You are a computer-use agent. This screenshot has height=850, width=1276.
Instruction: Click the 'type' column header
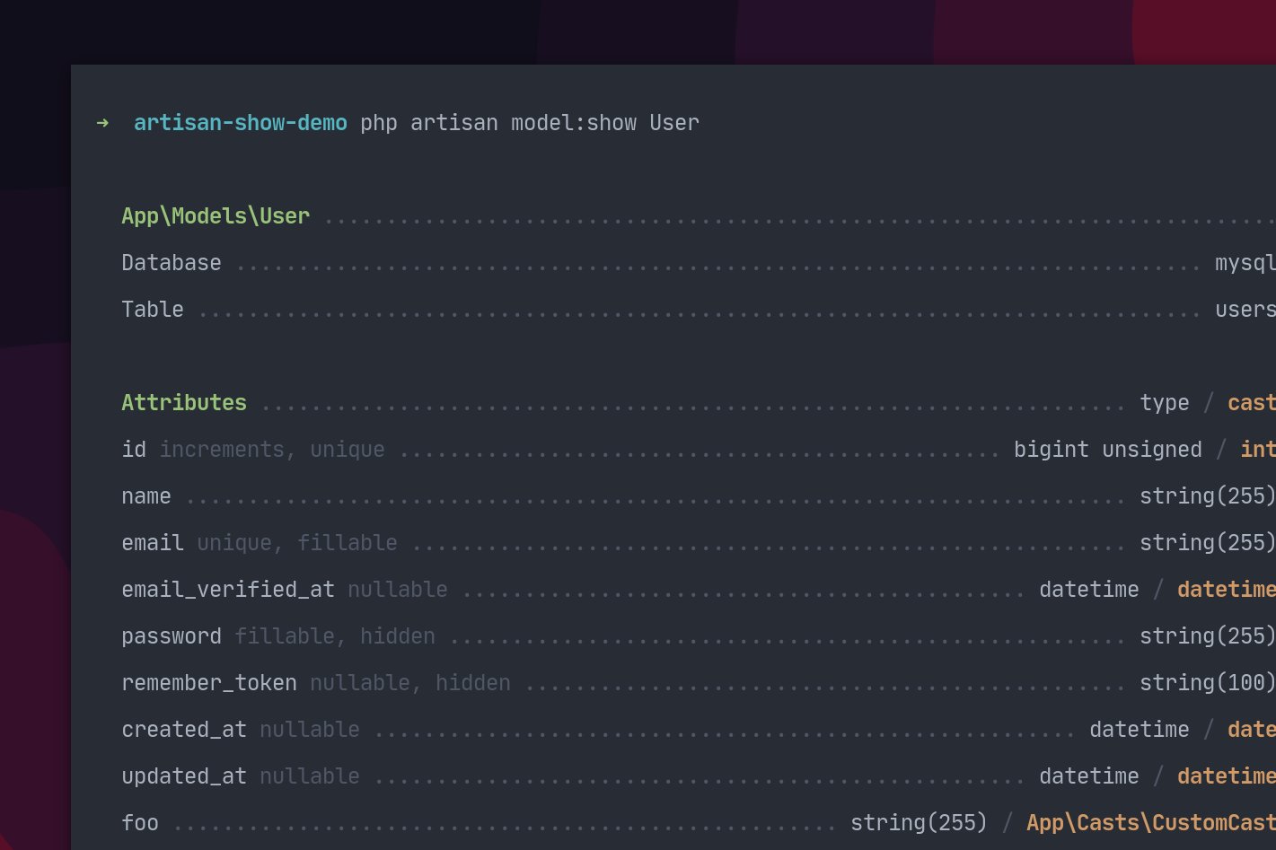point(1165,404)
